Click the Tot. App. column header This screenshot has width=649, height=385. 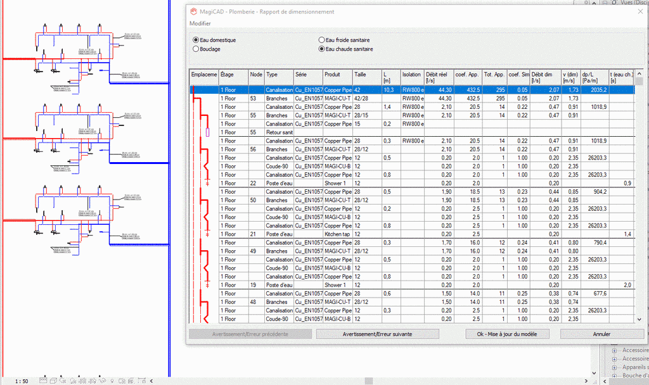[x=494, y=77]
